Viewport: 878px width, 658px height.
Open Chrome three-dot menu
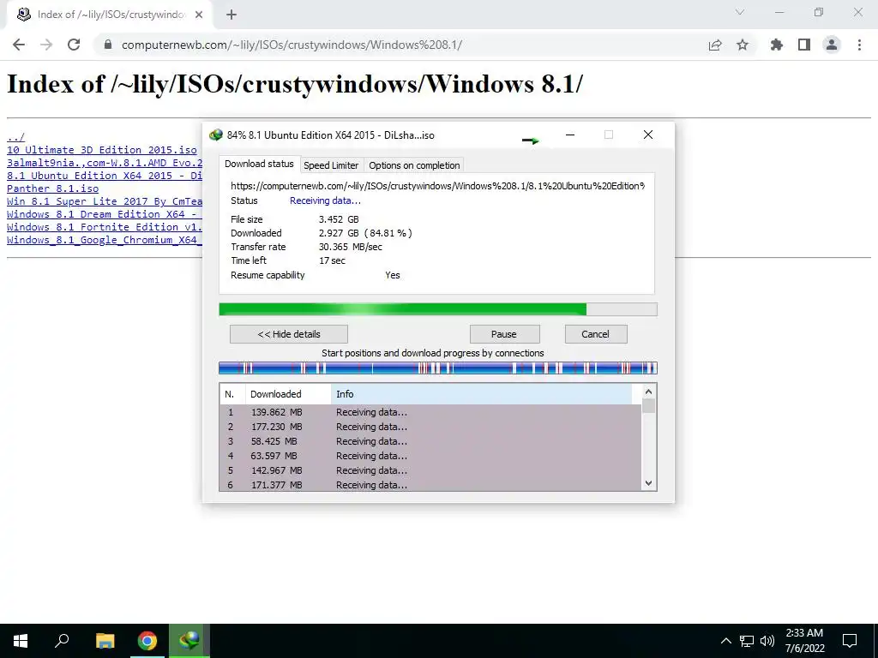click(859, 45)
